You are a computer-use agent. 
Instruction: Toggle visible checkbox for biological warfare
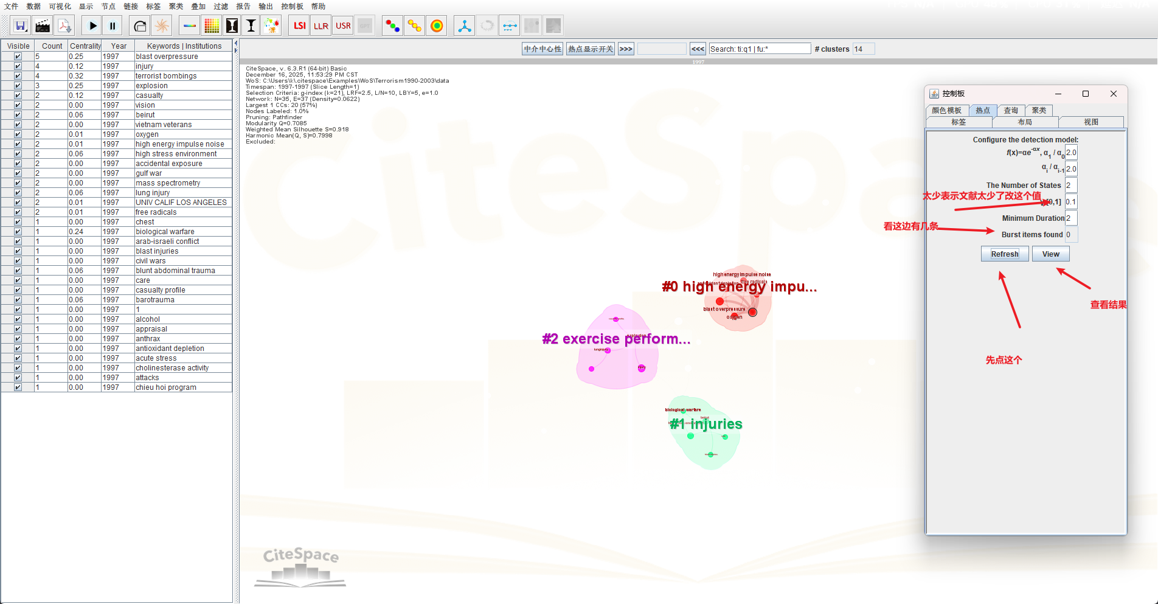tap(18, 232)
